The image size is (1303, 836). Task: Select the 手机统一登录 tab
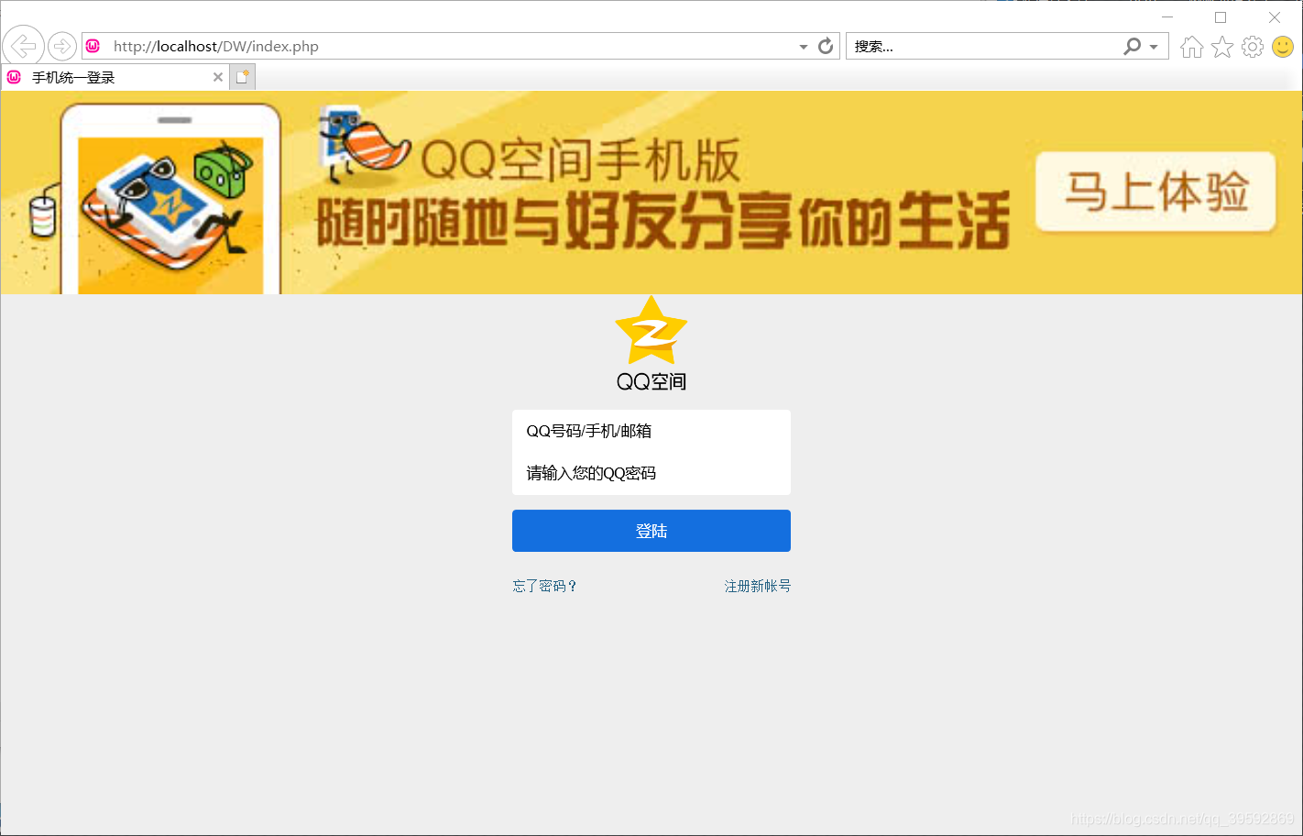click(x=115, y=77)
